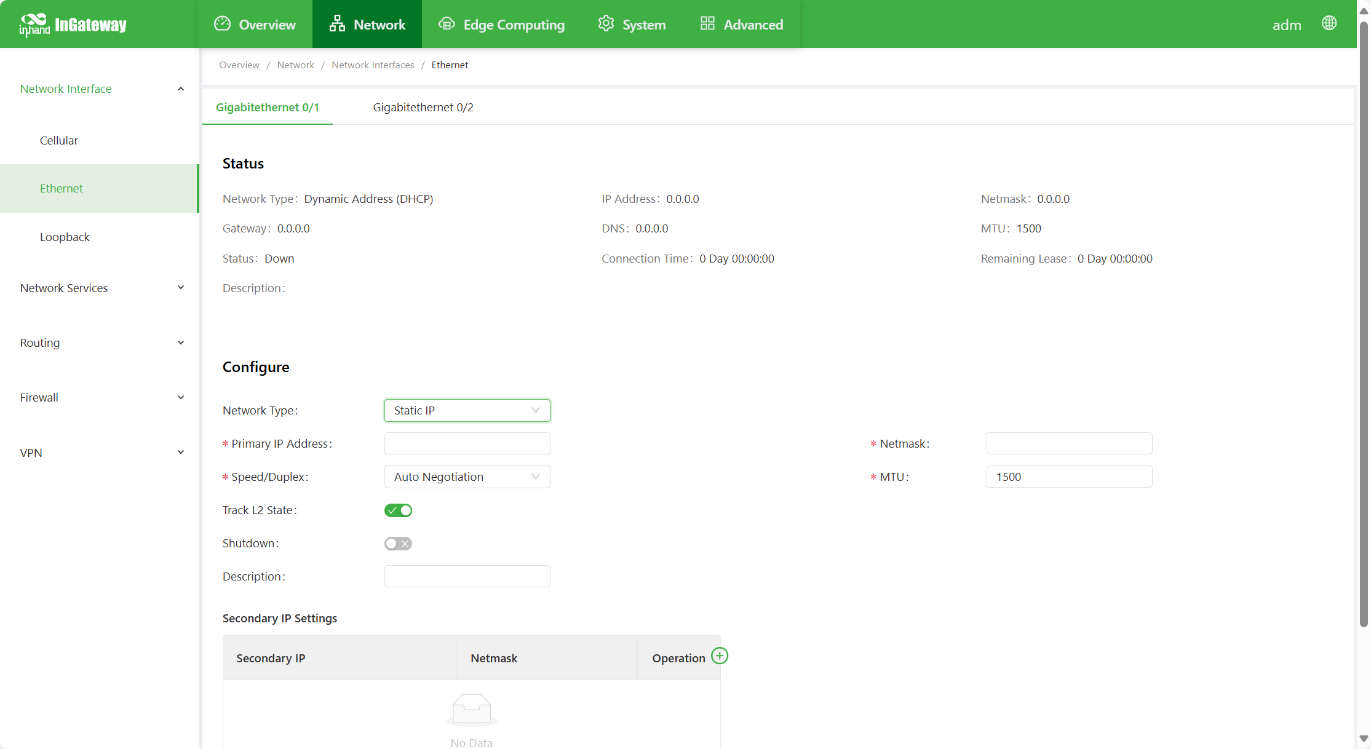Click the Overview gauge icon
This screenshot has width=1371, height=749.
pos(222,24)
